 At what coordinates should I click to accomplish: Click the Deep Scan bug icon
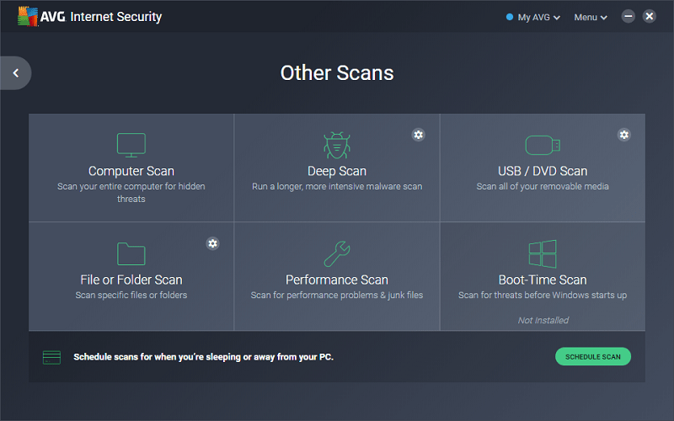click(336, 145)
